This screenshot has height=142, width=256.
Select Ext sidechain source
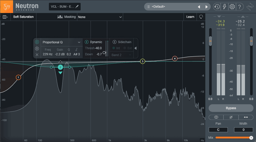[127, 48]
